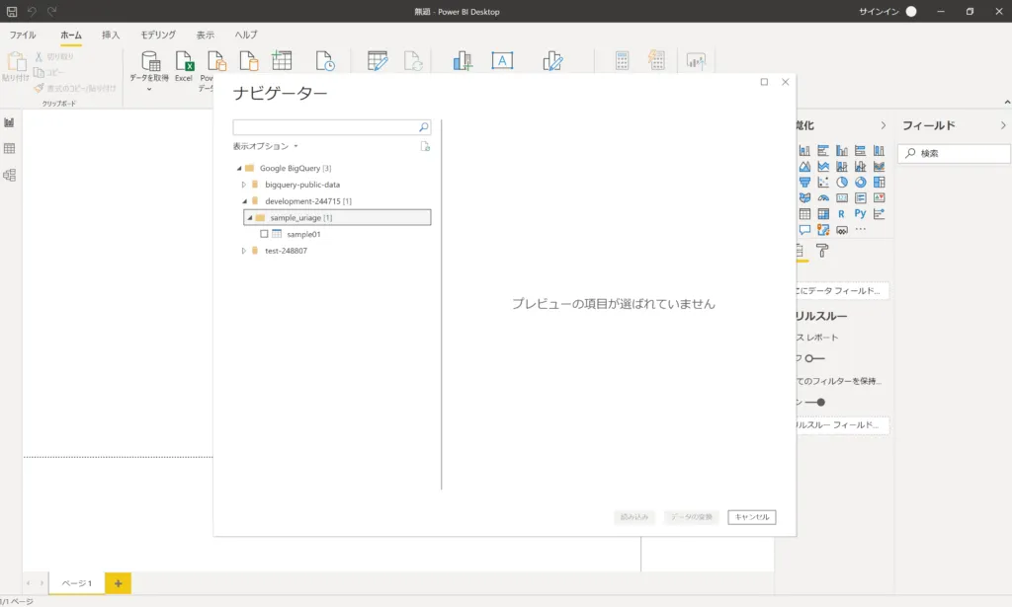Open the ファイル menu
The image size is (1012, 607).
[x=23, y=35]
